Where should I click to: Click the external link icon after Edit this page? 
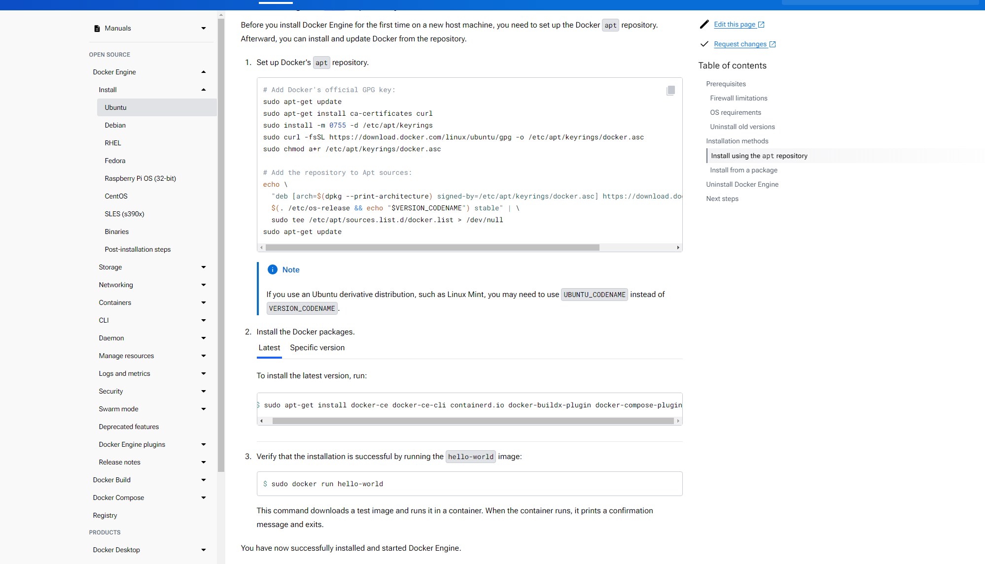point(761,24)
